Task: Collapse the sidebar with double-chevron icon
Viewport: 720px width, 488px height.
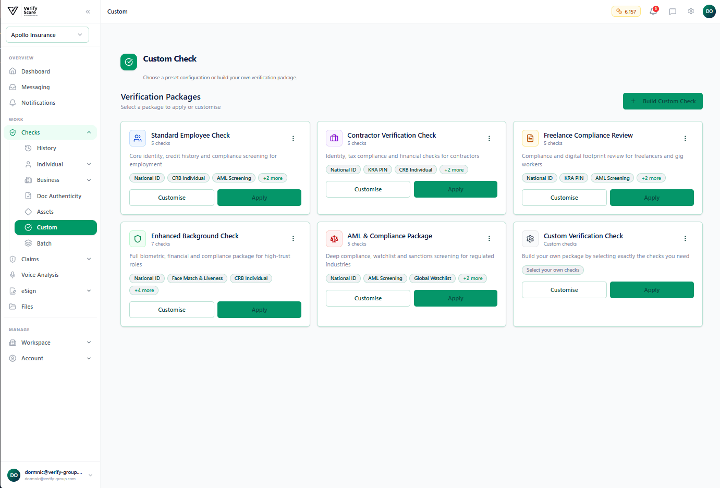Action: tap(88, 11)
